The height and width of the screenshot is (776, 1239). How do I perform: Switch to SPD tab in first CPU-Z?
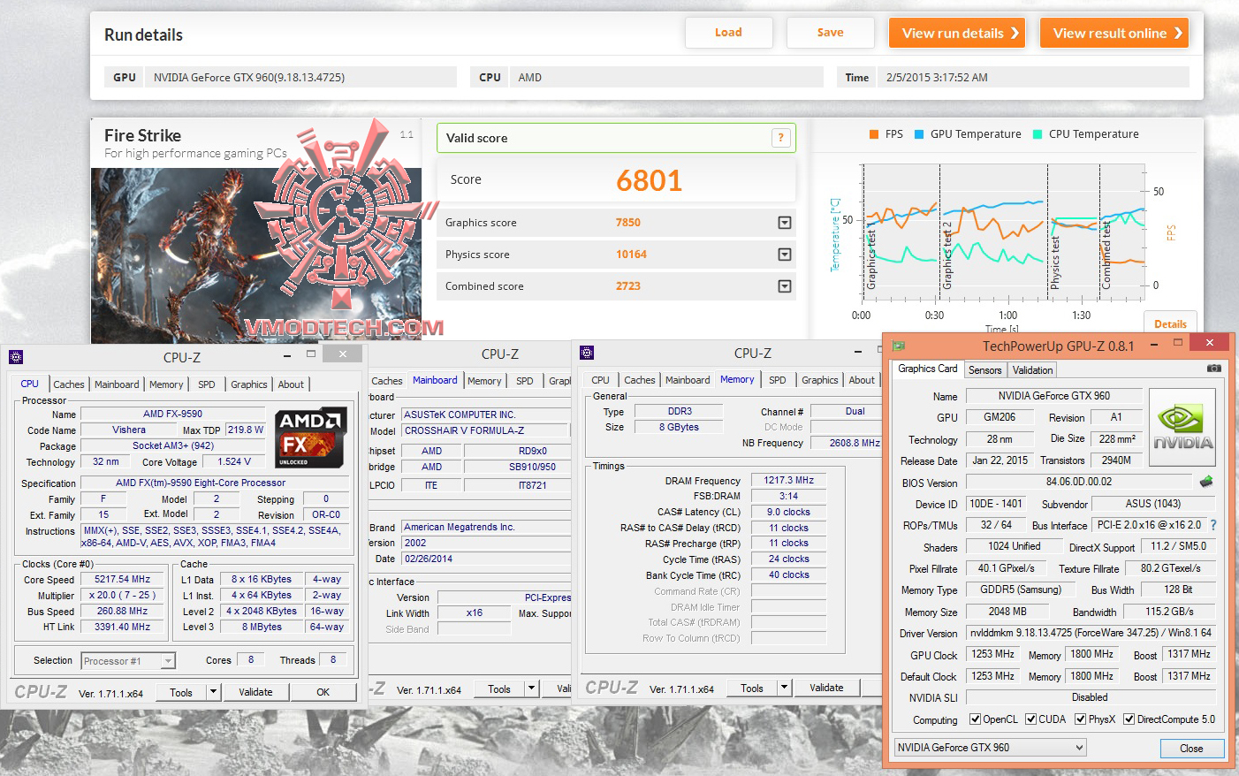[x=207, y=384]
